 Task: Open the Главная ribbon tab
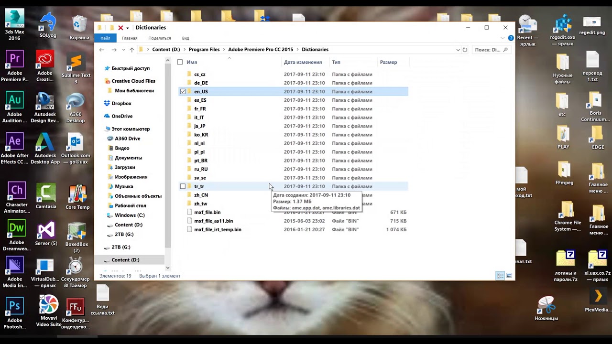pyautogui.click(x=130, y=38)
